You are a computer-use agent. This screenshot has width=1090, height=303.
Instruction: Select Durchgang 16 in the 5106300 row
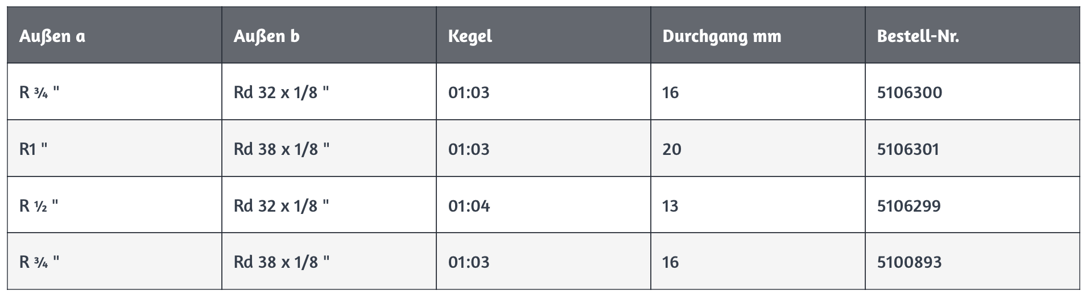tap(670, 92)
